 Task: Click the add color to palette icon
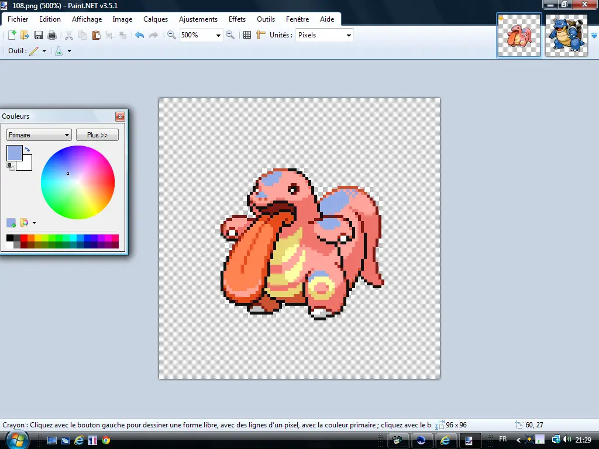(11, 223)
